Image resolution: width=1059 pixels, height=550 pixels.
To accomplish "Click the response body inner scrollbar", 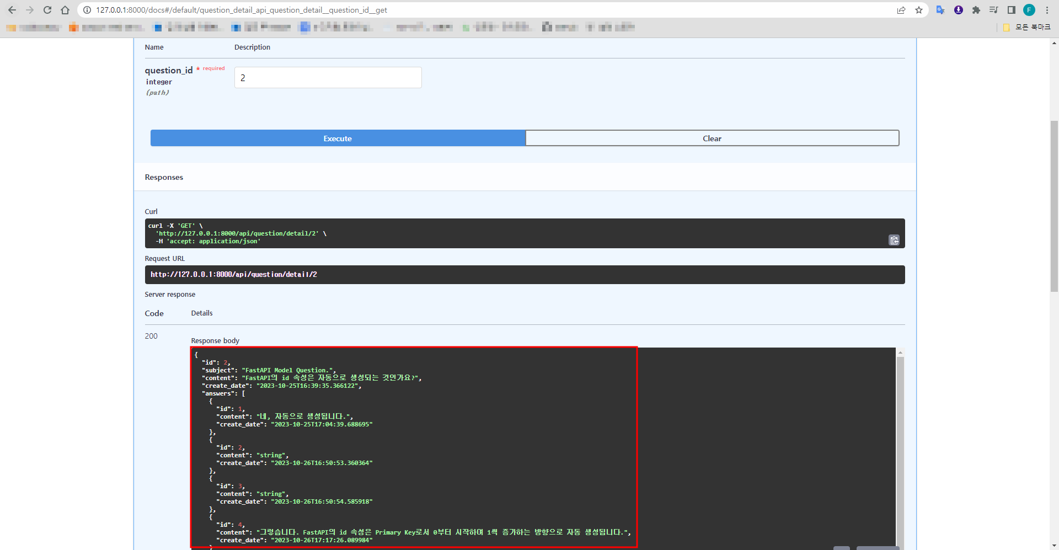I will pos(900,452).
